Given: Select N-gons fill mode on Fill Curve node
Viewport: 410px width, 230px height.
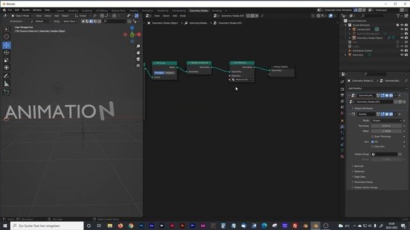Looking at the screenshot, I should pos(169,73).
